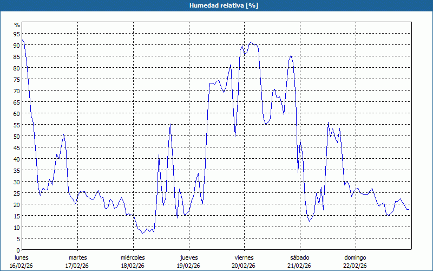The width and height of the screenshot is (433, 271).
Task: Click the 5 value on the Y axis
Action: click(18, 239)
